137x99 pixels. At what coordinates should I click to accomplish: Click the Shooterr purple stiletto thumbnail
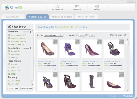[x=92, y=49]
